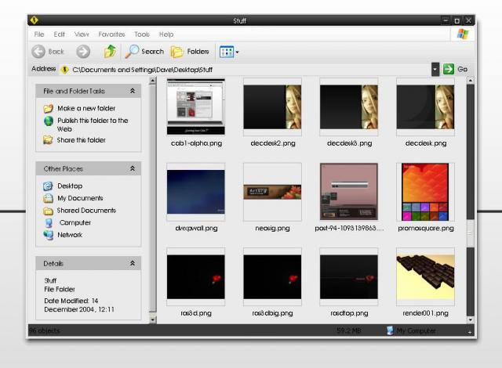Click the Folders toolbar label
Image resolution: width=502 pixels, height=368 pixels.
coord(198,52)
